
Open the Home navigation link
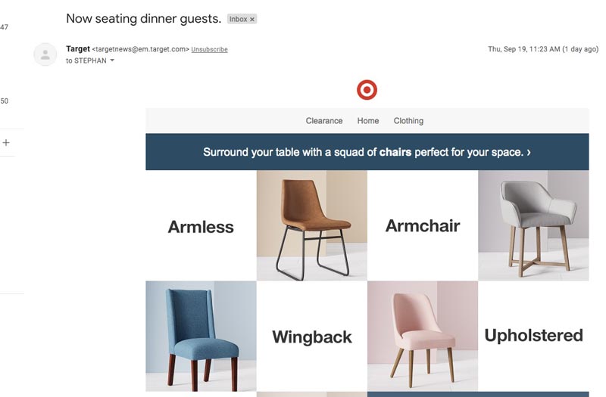[368, 121]
